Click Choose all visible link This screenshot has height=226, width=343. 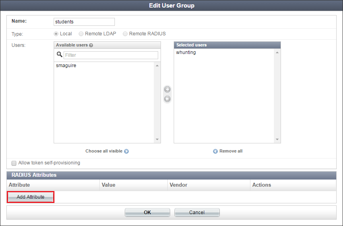(x=104, y=151)
